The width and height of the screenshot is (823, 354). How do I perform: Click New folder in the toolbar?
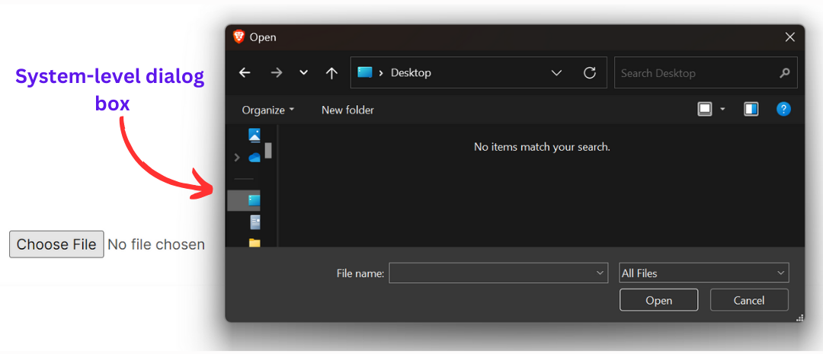[x=347, y=110]
